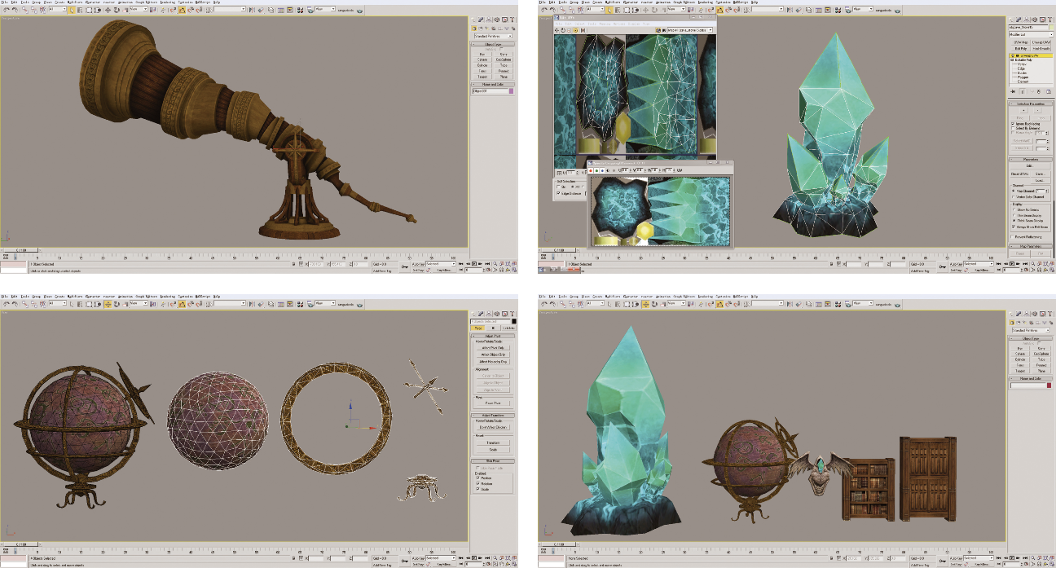Select the rotate icon in the Edit UVWs toolbar
The height and width of the screenshot is (568, 1056).
(x=563, y=30)
